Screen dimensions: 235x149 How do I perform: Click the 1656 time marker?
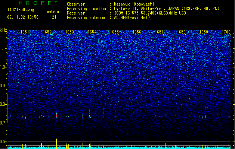click(137, 32)
